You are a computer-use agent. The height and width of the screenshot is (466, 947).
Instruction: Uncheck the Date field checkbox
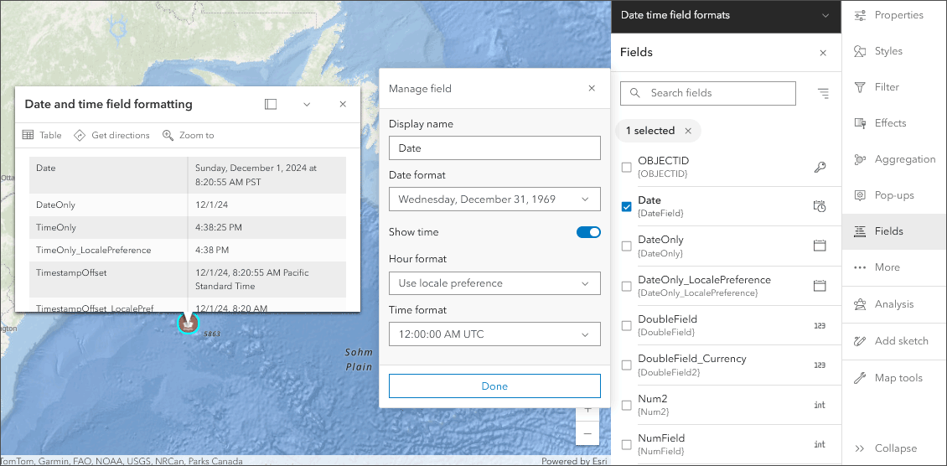(626, 206)
